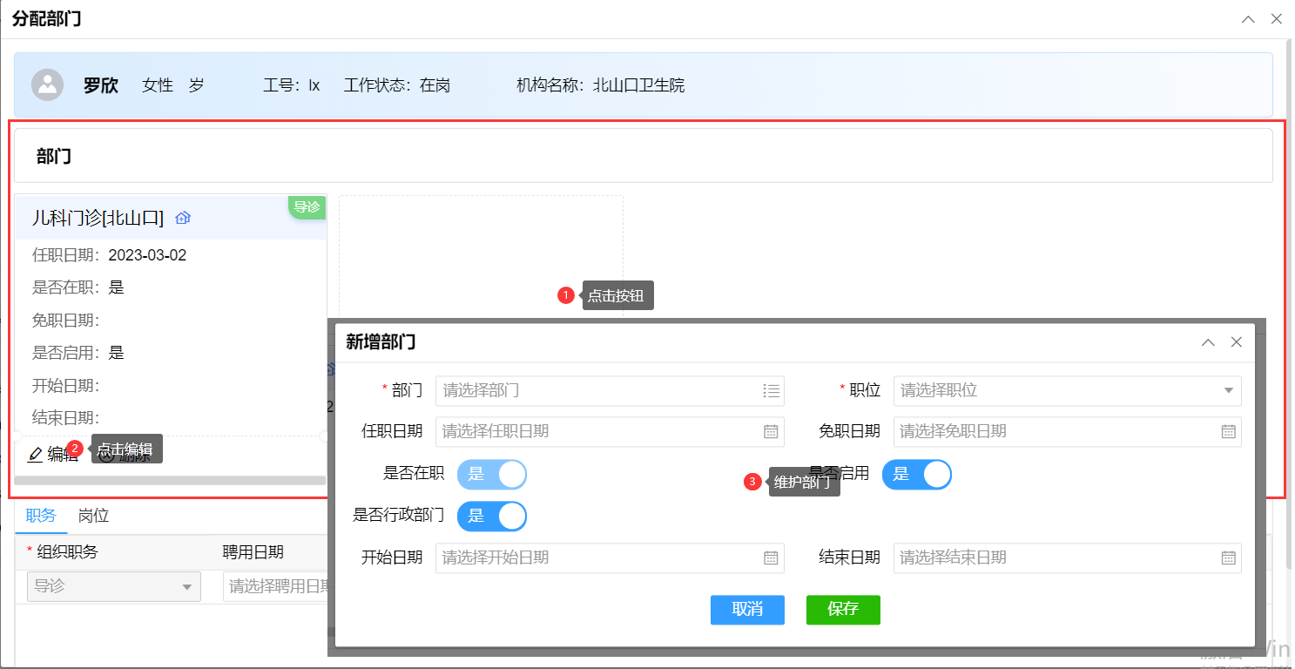The height and width of the screenshot is (669, 1295).
Task: Switch to the 岗位 tab
Action: pyautogui.click(x=93, y=516)
